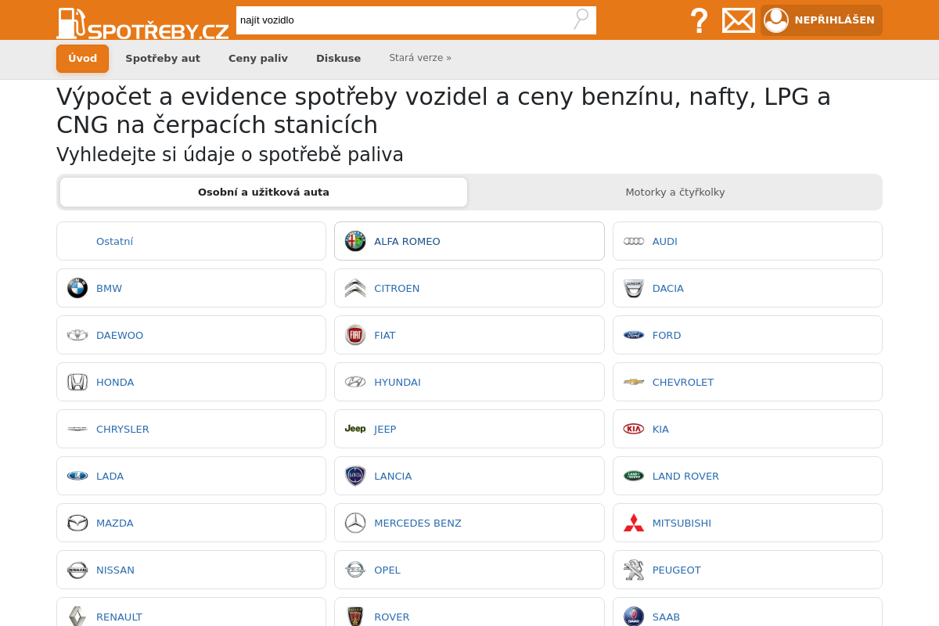Screen dimensions: 939x626
Task: Click the Audi rings logo
Action: pyautogui.click(x=634, y=241)
